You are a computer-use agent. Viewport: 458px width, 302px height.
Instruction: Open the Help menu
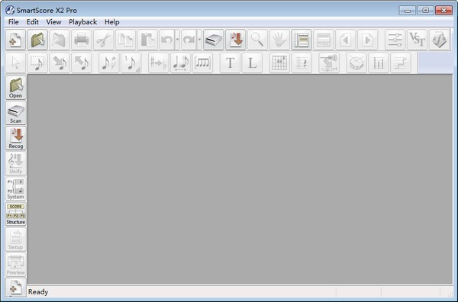point(112,22)
